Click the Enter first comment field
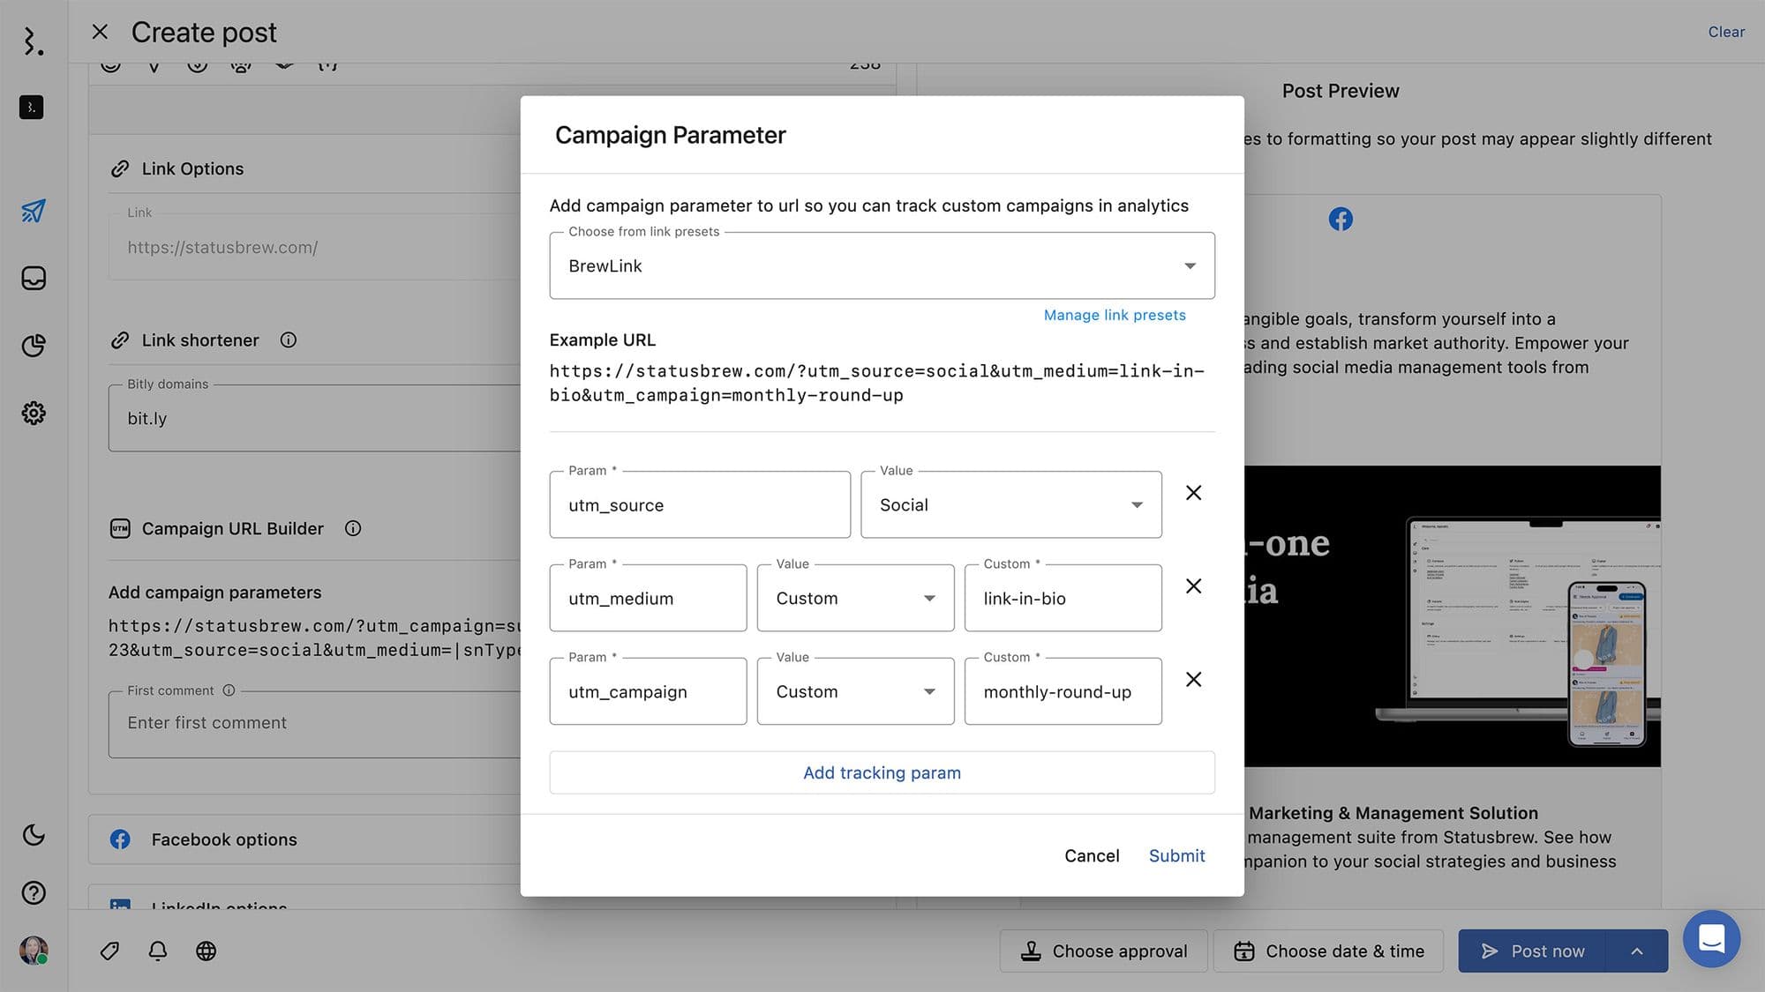 pyautogui.click(x=314, y=723)
